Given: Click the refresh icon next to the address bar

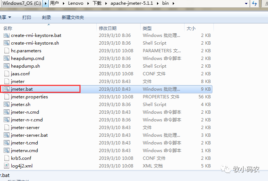Looking at the screenshot, I should [x=254, y=3].
